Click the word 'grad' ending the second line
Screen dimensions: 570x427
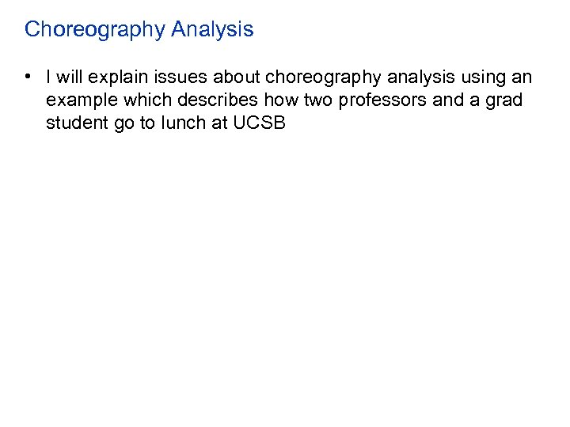tap(504, 101)
